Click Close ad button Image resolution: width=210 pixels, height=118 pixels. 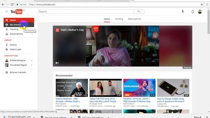click(187, 68)
